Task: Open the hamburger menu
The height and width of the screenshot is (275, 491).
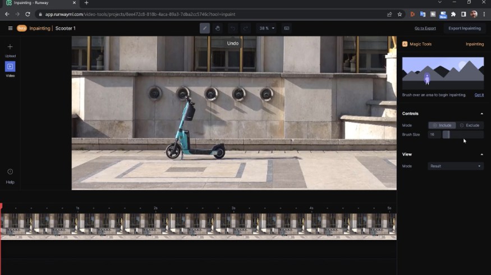Action: [10, 28]
